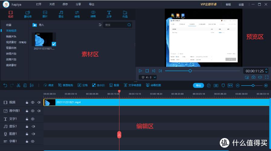The width and height of the screenshot is (271, 151).
Task: Select 收藏 favorites in sidebar
Action: coord(9,25)
